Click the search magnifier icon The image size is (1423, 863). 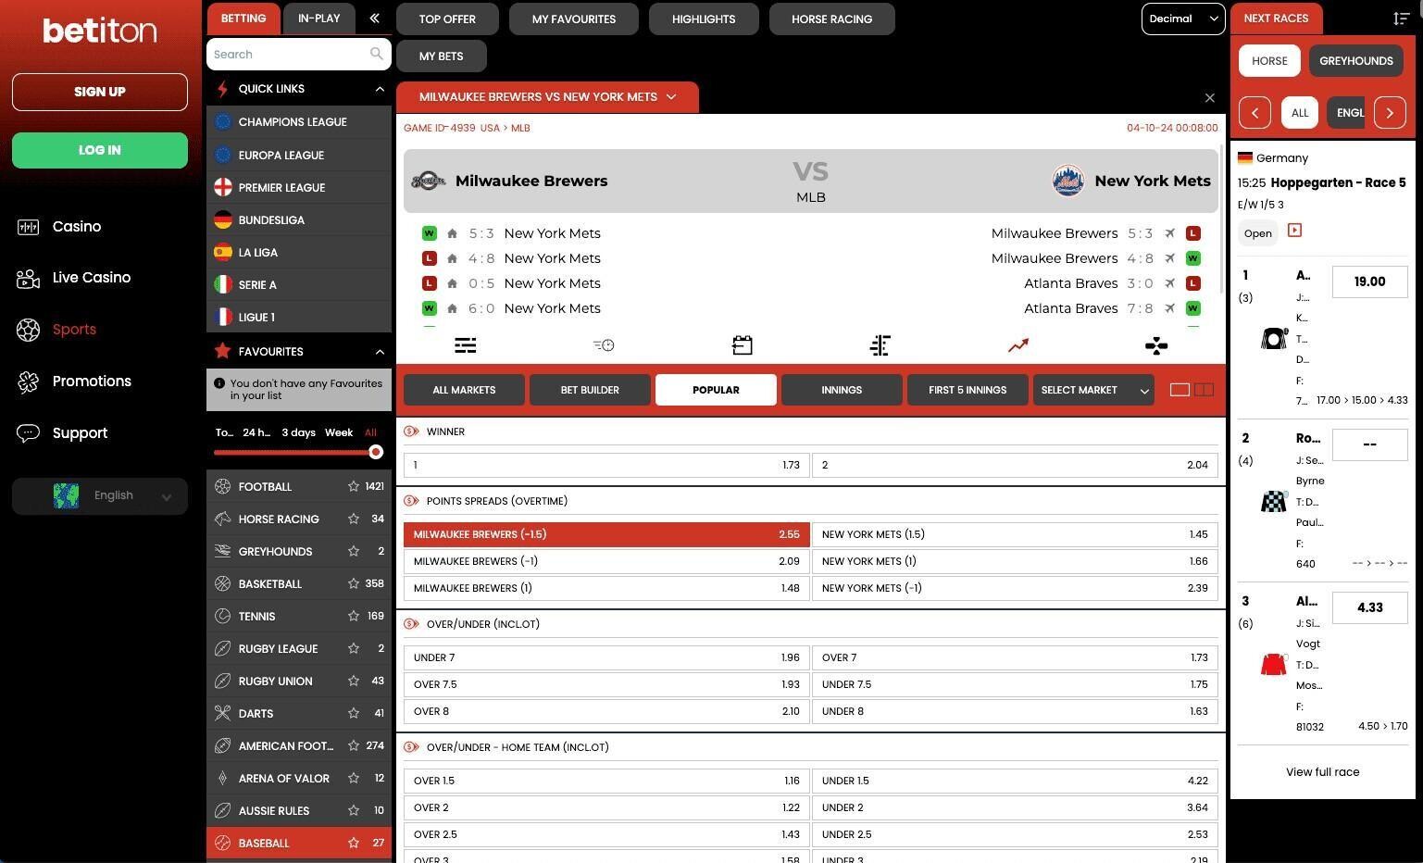point(376,54)
